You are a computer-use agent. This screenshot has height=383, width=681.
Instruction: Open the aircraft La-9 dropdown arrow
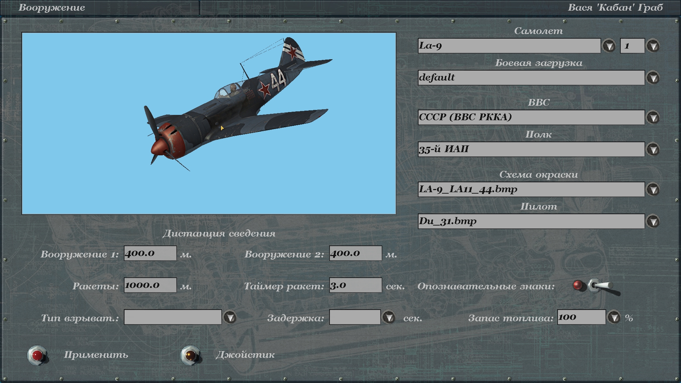pos(609,46)
